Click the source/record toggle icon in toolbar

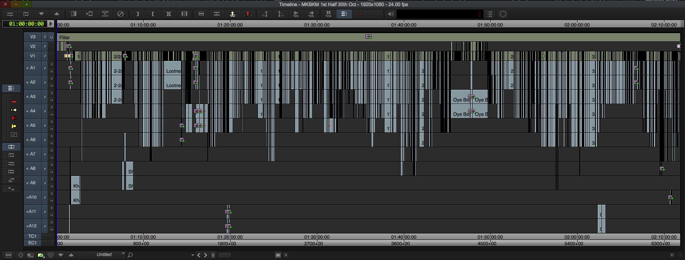(26, 14)
